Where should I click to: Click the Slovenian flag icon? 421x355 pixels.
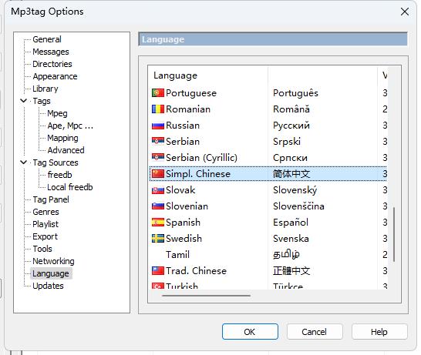(x=158, y=206)
